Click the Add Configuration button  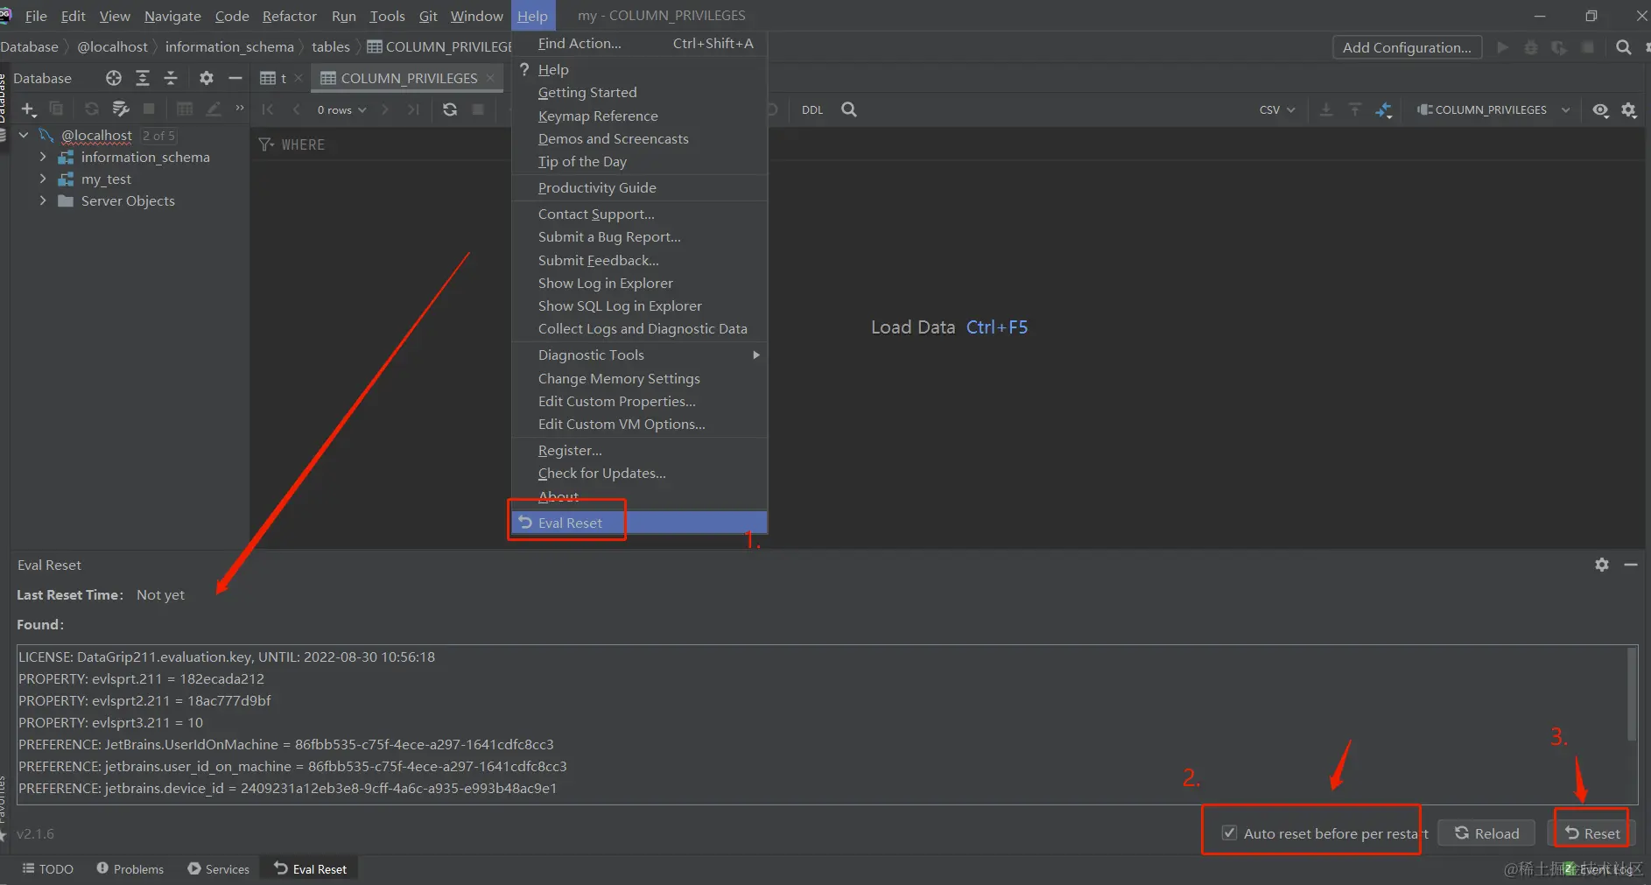point(1407,47)
